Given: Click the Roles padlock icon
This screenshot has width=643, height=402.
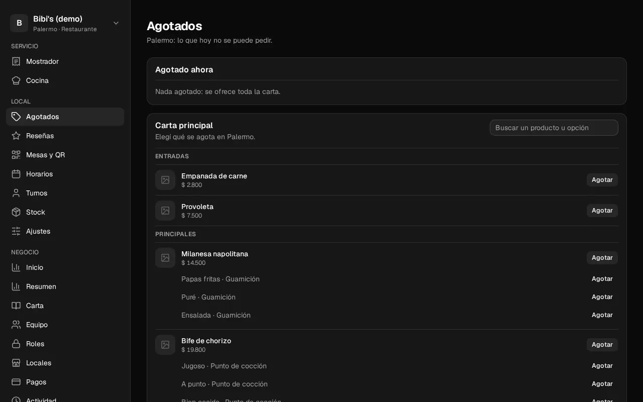Looking at the screenshot, I should click(16, 344).
